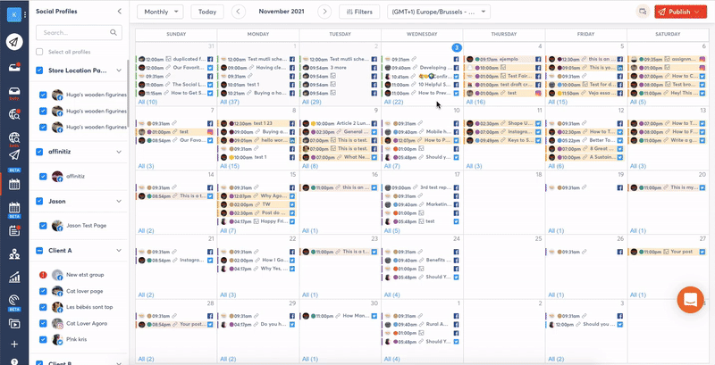Collapse the affinitiz group chevron
Viewport: 715px width, 365px height.
click(x=119, y=152)
